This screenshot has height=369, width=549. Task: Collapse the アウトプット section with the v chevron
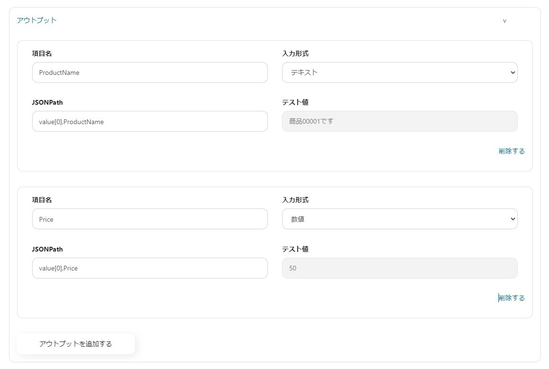pos(505,21)
